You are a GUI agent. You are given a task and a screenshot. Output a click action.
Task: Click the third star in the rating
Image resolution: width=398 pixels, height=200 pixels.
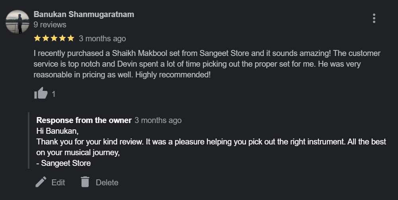tap(54, 38)
